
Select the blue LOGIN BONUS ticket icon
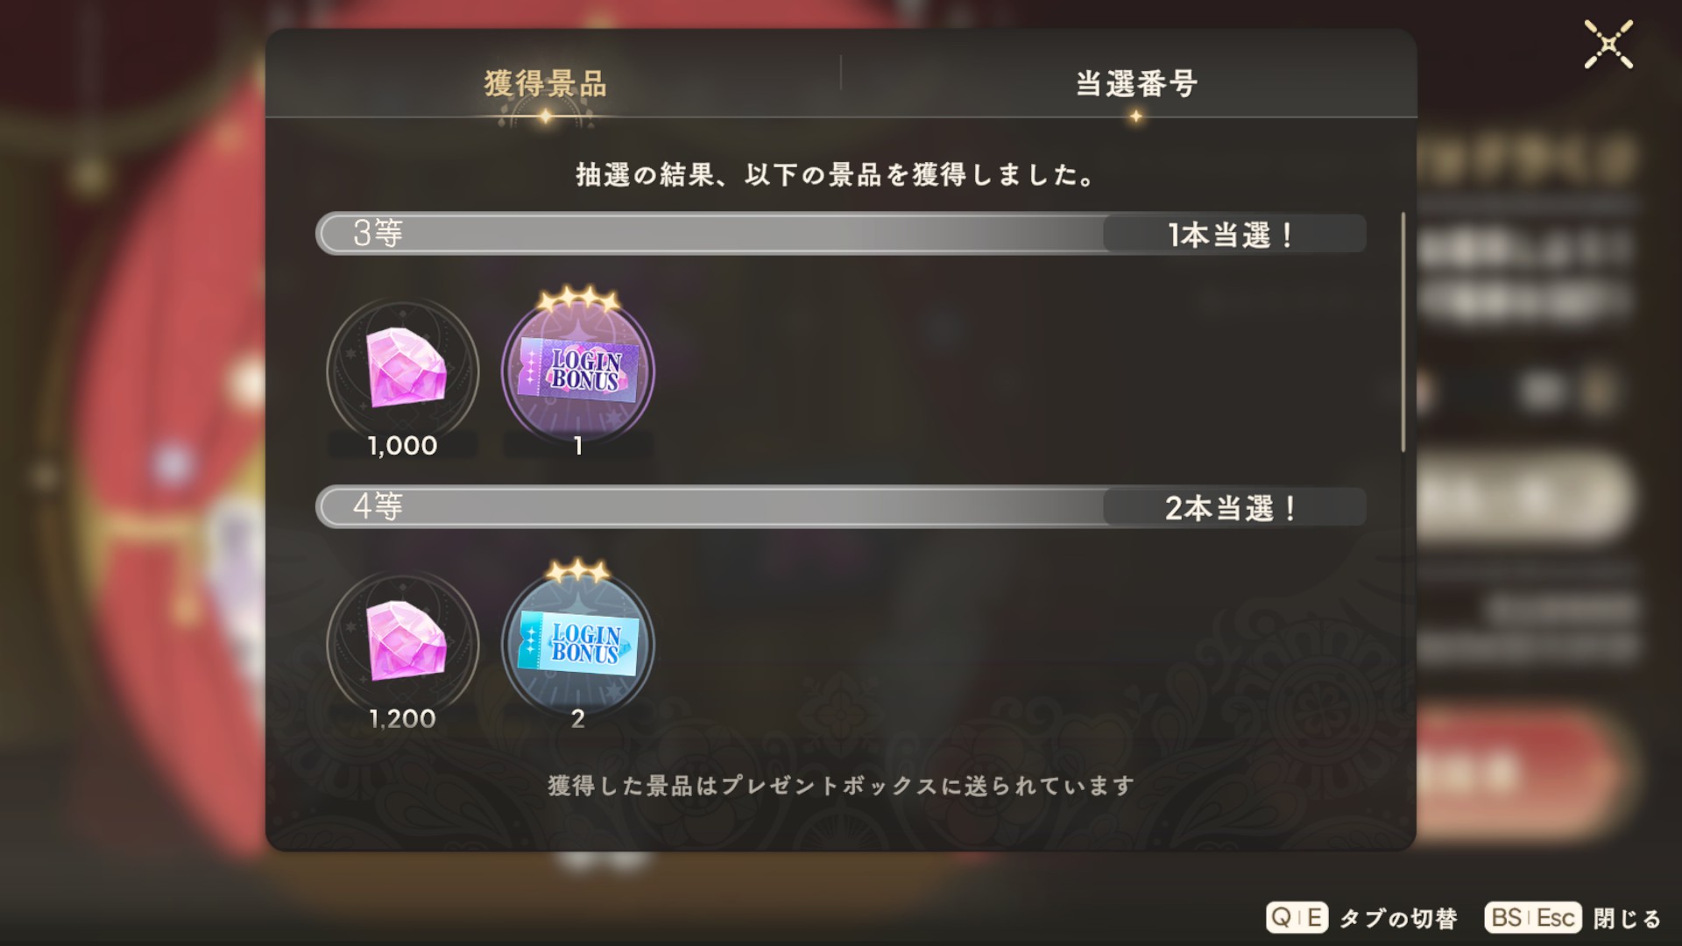[x=578, y=646]
